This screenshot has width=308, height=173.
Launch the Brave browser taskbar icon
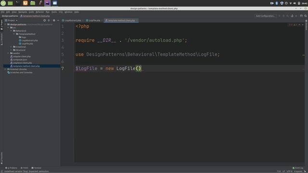click(26, 3)
